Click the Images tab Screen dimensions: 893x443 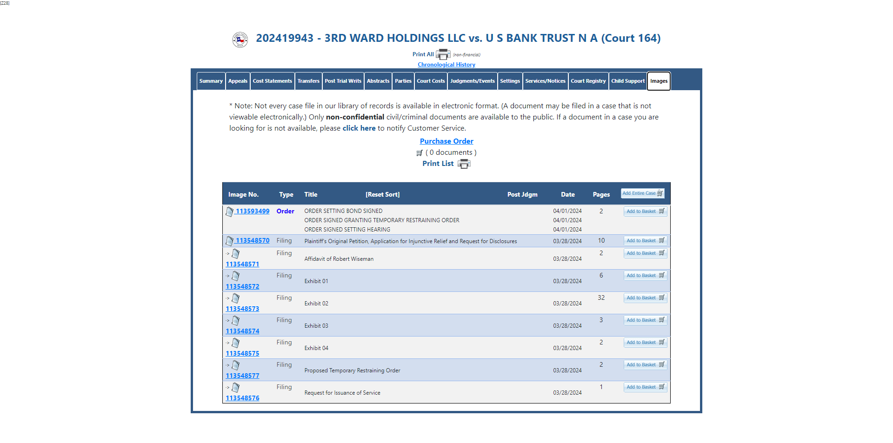659,81
